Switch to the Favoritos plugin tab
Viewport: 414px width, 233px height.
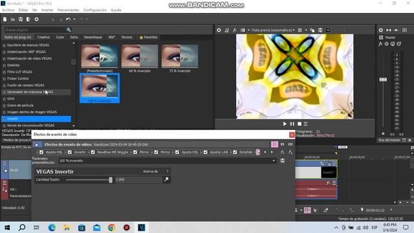pos(148,38)
